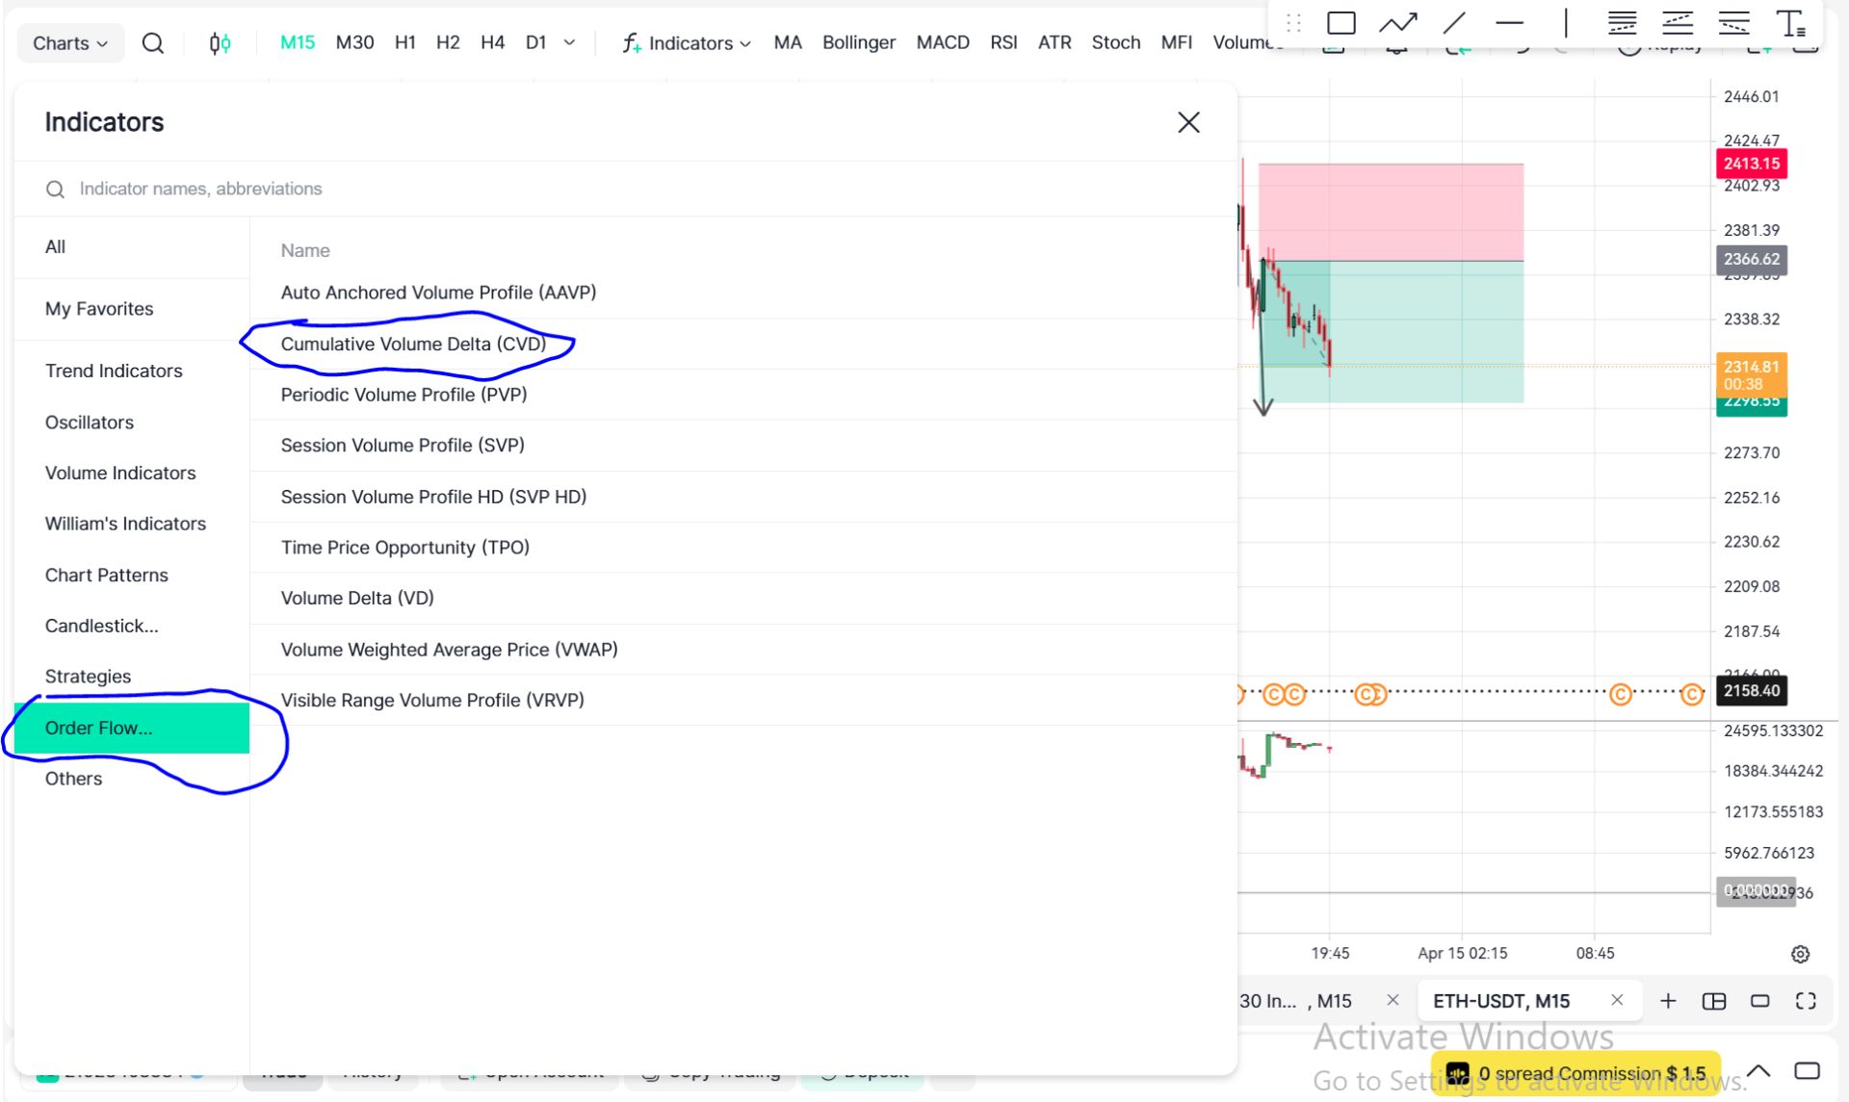
Task: Switch to ETH-USDT, M15 chart tab
Action: point(1500,1001)
